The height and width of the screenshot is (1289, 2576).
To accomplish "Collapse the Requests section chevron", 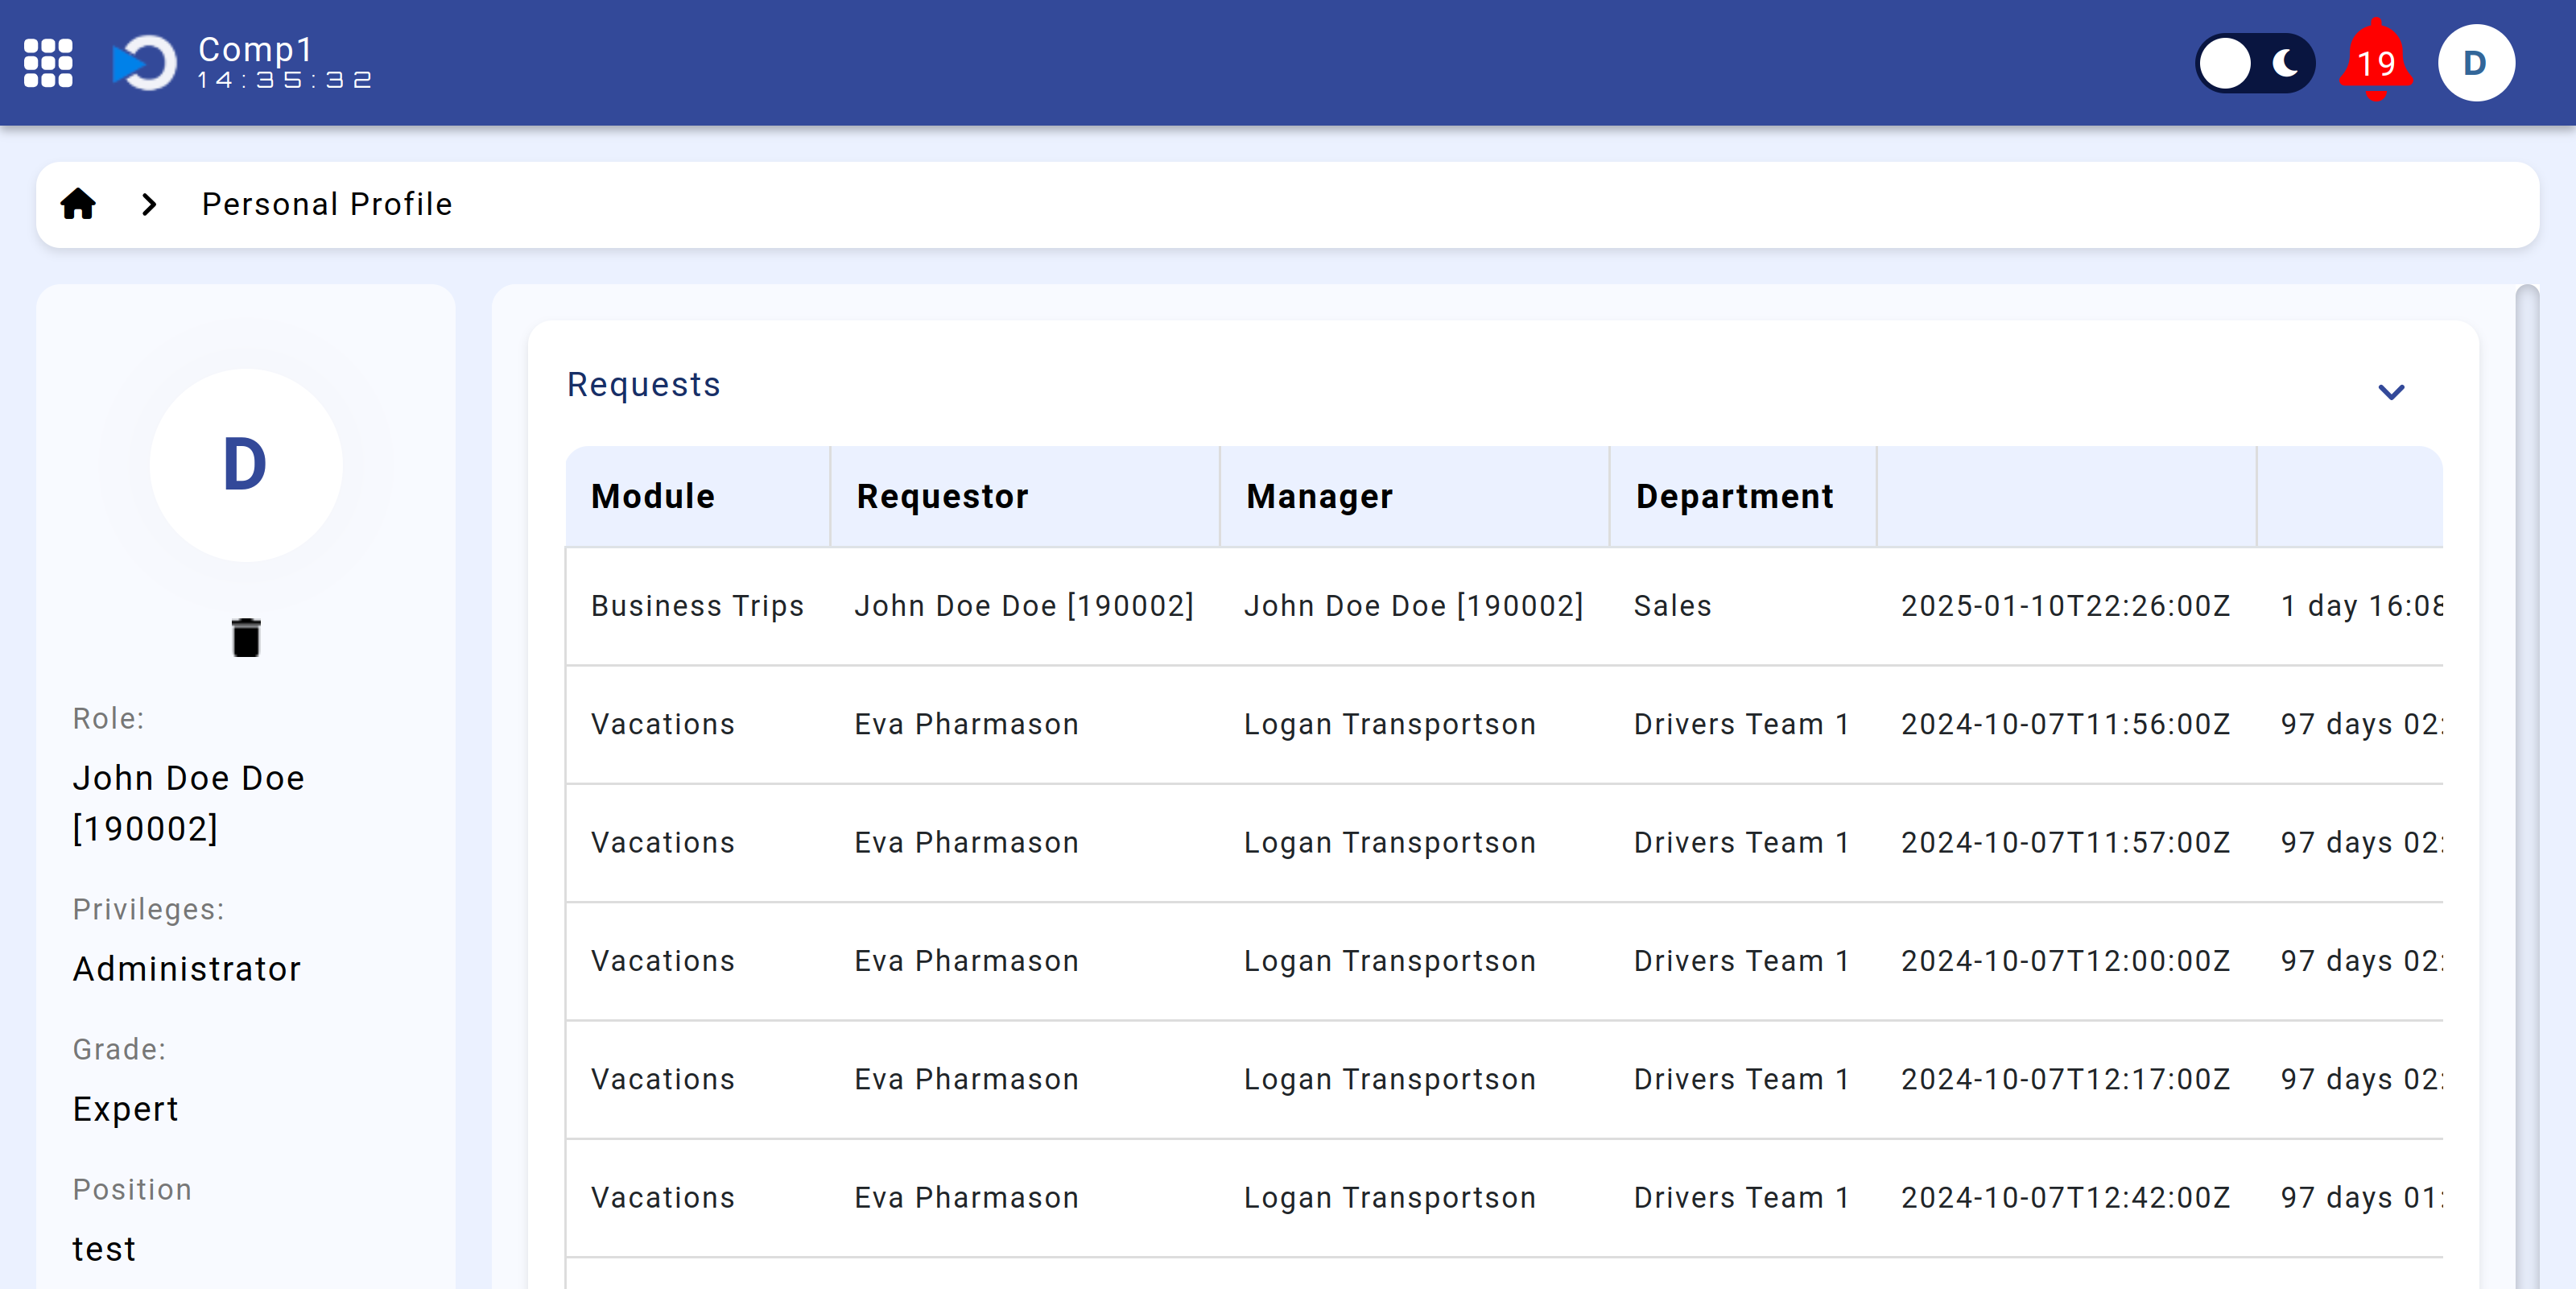I will click(2392, 391).
